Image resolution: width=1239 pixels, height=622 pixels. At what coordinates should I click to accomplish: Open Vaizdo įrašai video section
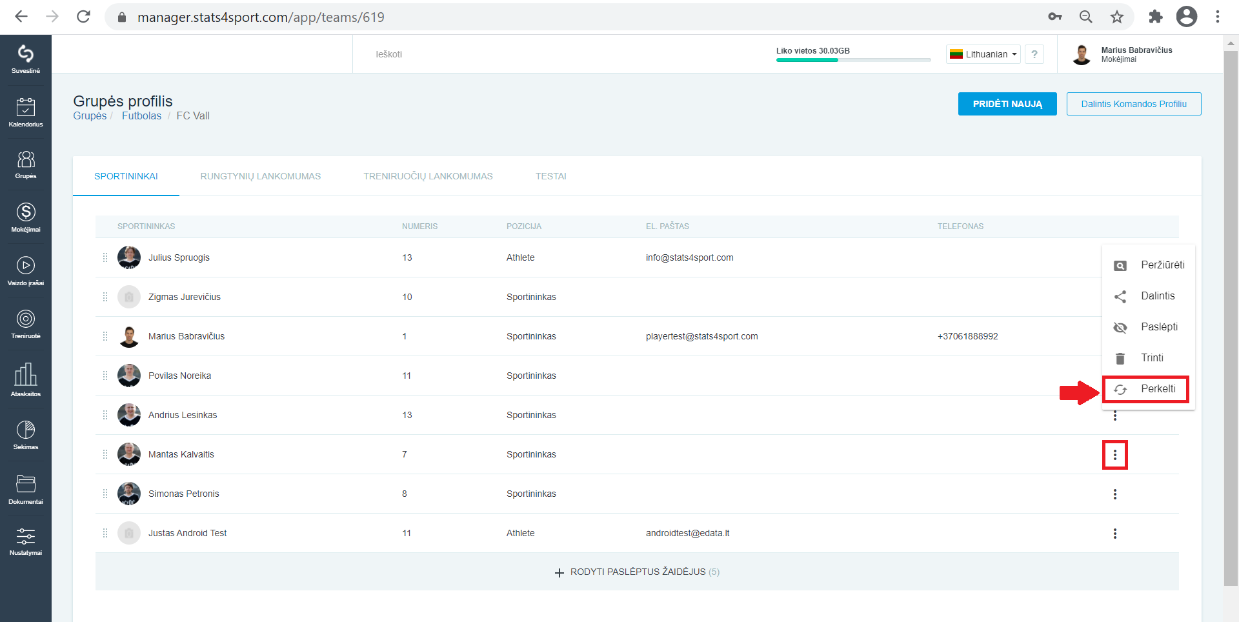tap(26, 271)
